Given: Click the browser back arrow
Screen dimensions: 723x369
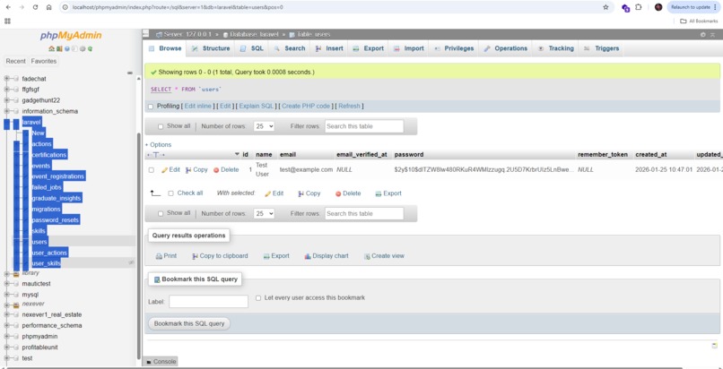Looking at the screenshot, I should pos(8,7).
